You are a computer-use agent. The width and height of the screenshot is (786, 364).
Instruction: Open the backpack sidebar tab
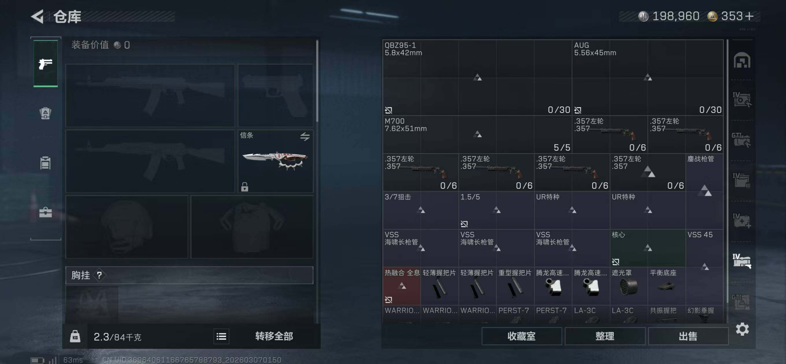coord(45,113)
